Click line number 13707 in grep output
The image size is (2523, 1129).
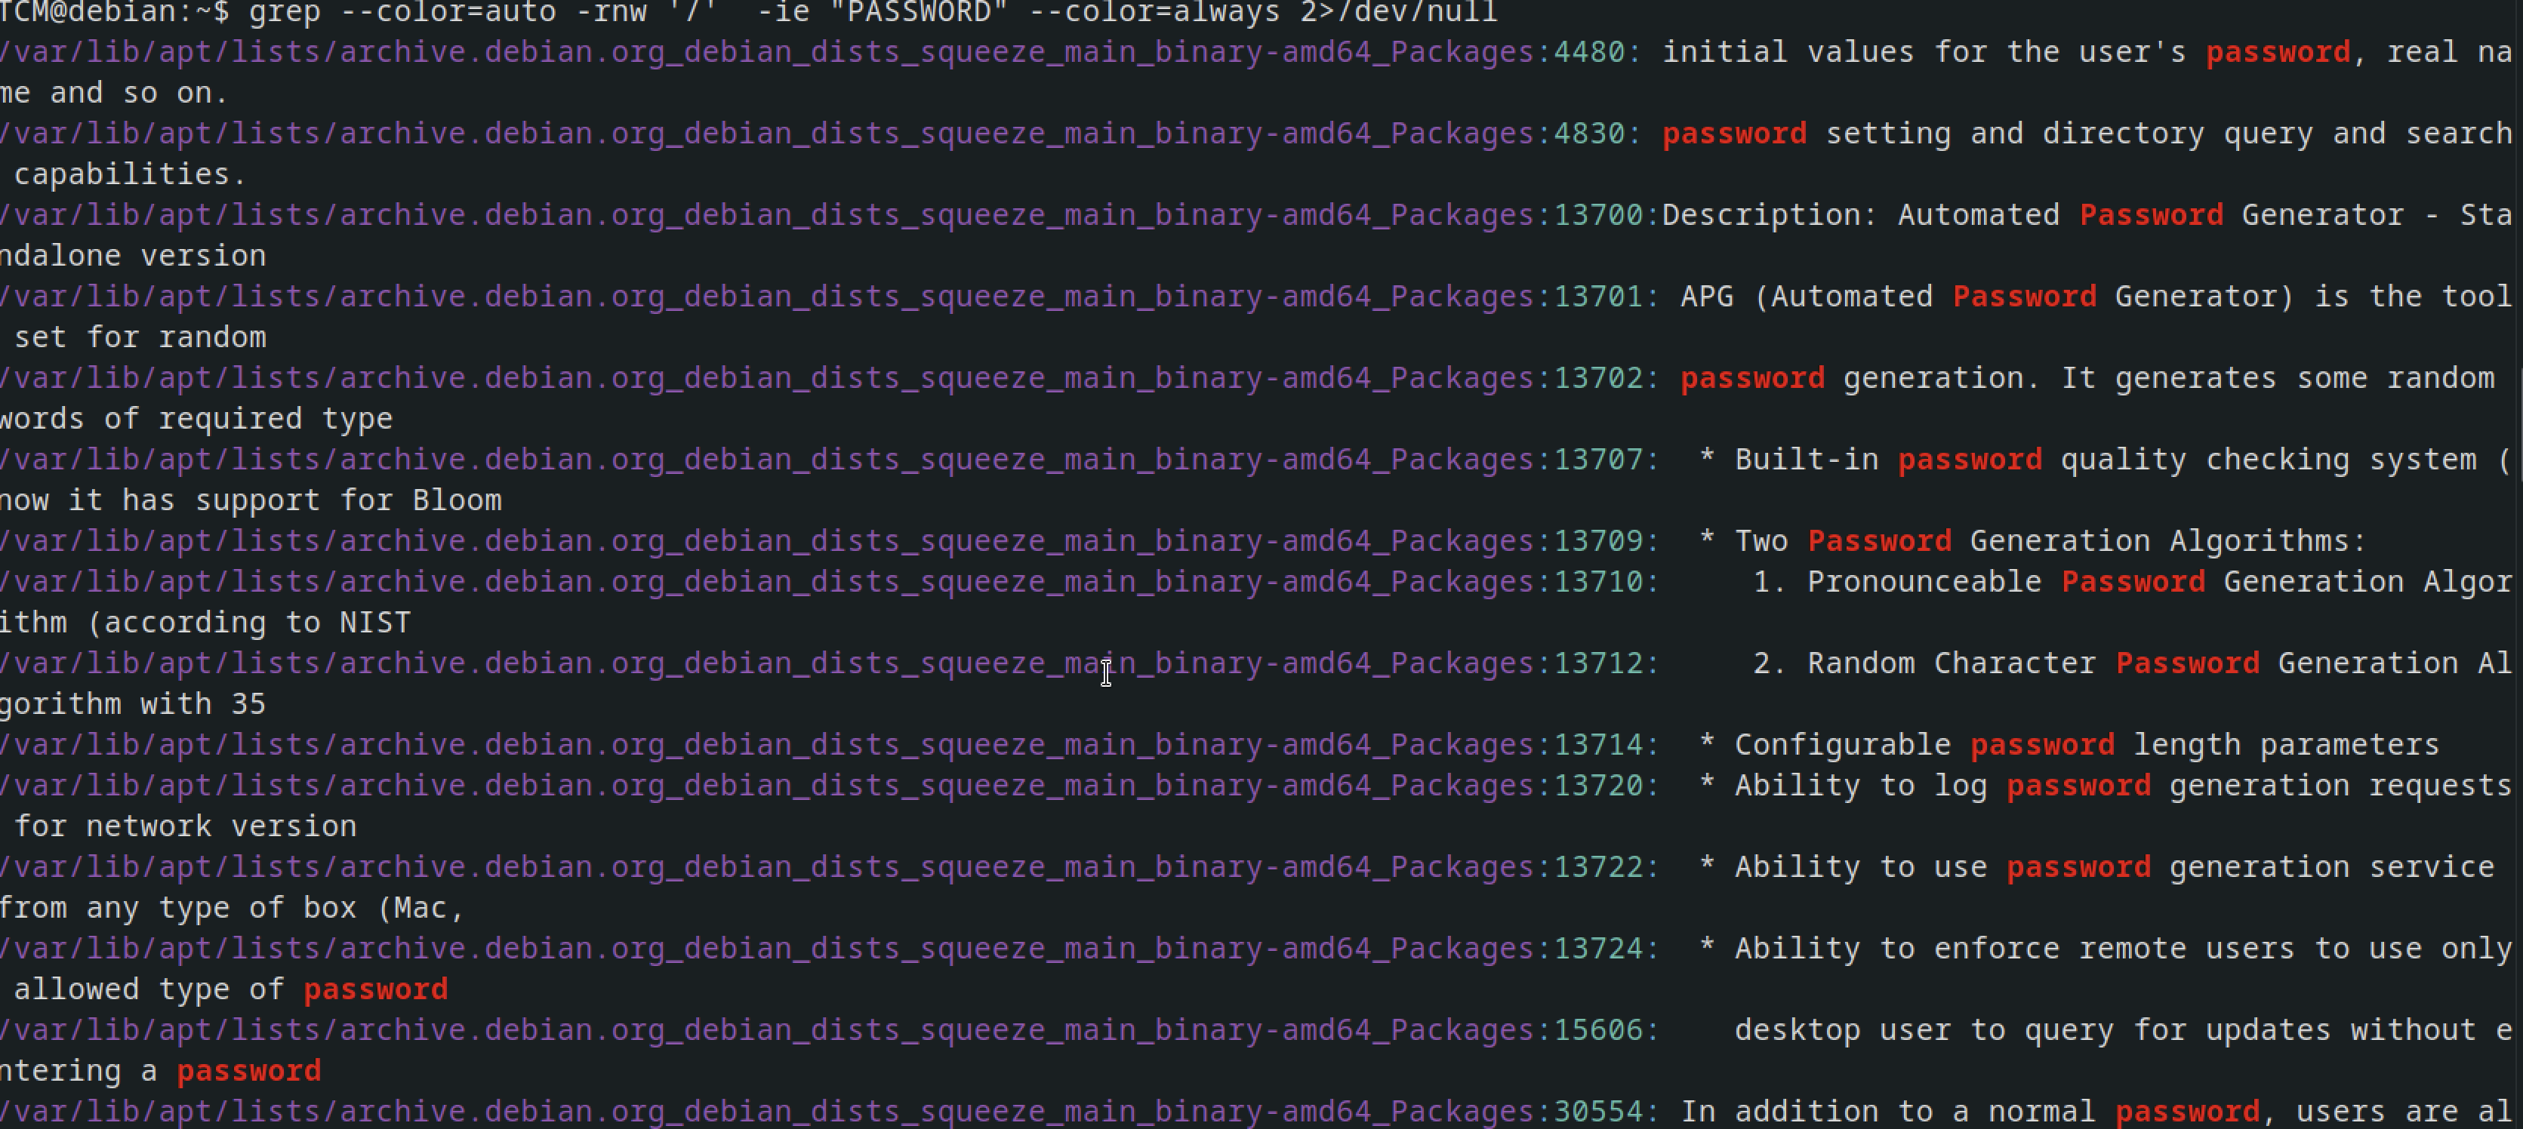coord(1600,460)
